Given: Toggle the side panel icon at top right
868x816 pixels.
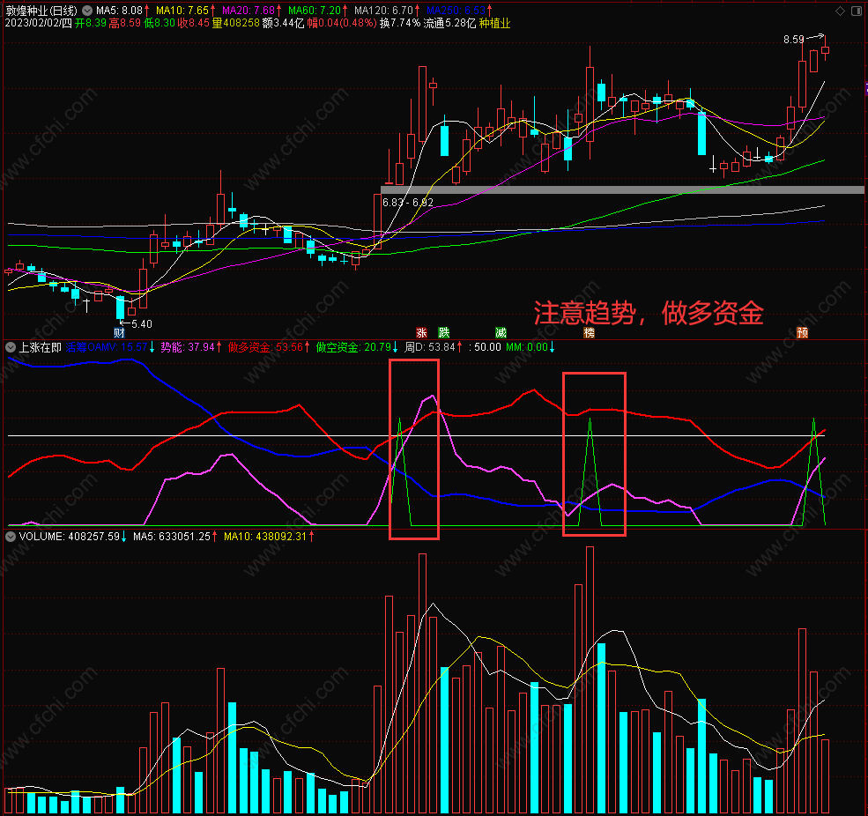Looking at the screenshot, I should pos(858,11).
